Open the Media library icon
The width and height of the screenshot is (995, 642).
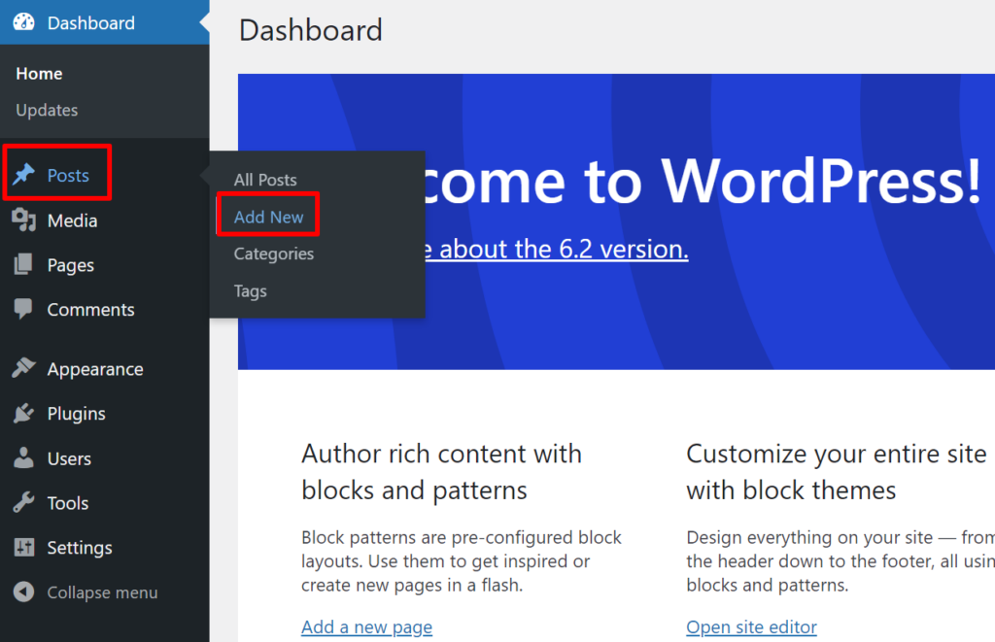pos(26,220)
